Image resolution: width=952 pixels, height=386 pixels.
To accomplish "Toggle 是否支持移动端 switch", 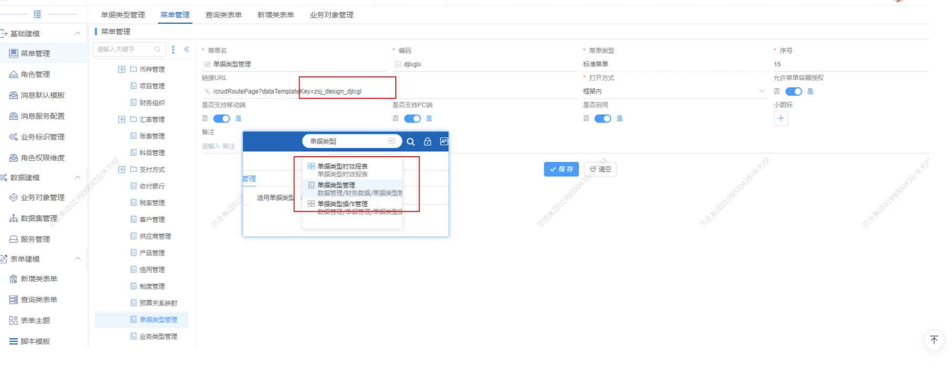I will (221, 118).
